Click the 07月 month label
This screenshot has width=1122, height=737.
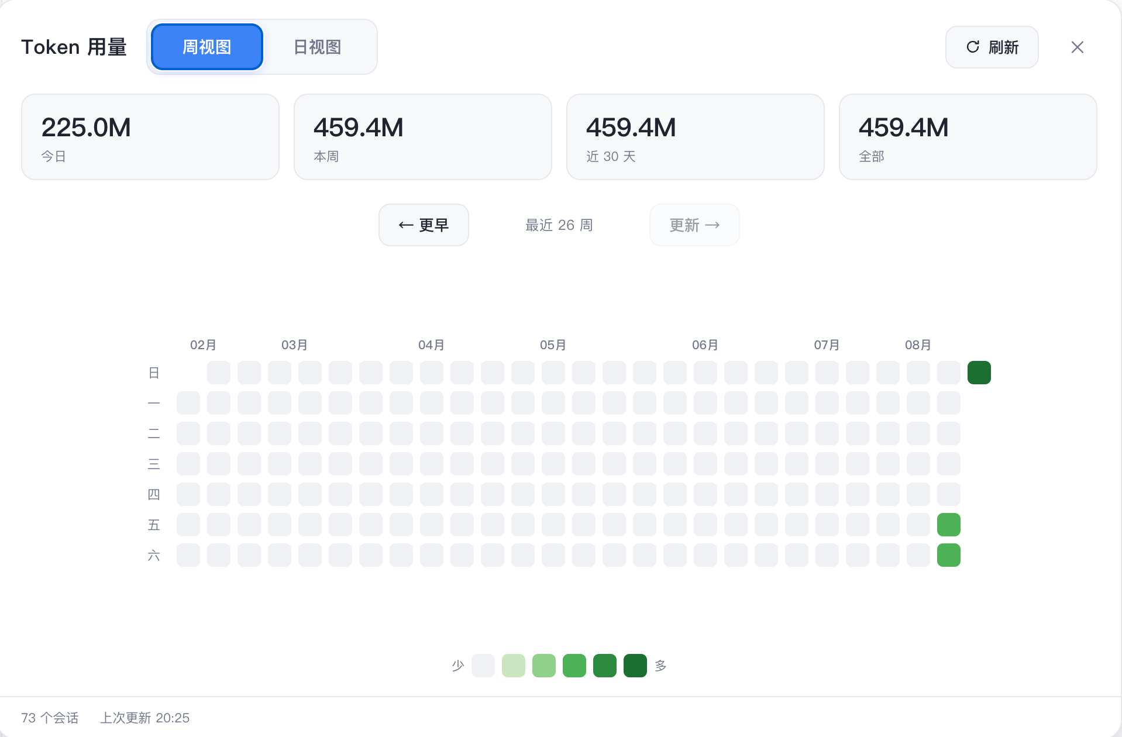(827, 345)
